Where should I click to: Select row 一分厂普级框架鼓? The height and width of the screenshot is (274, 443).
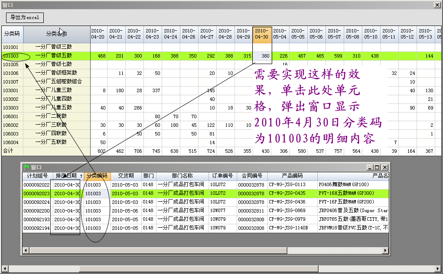tap(56, 73)
